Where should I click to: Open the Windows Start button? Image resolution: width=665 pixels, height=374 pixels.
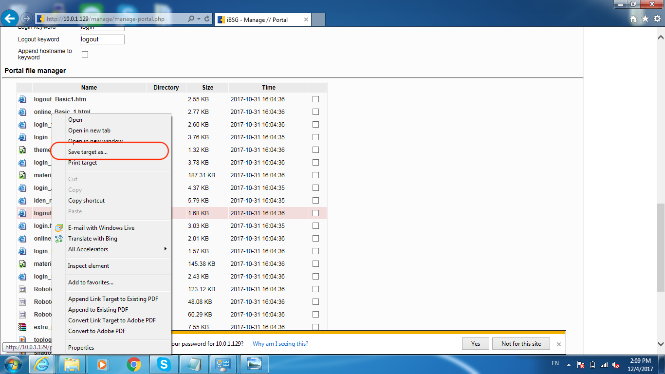click(13, 364)
